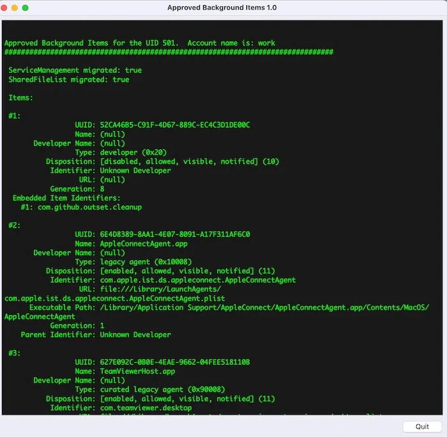Click Generation: 1 line
This screenshot has width=447, height=437.
coord(77,326)
